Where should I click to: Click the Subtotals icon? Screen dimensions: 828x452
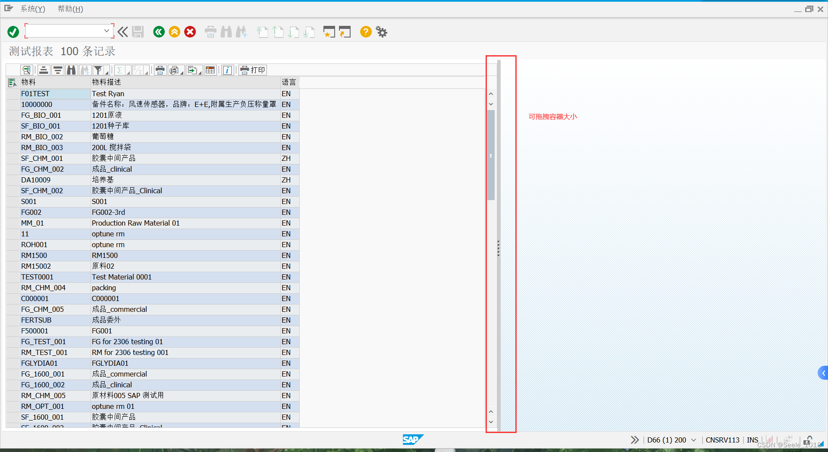138,70
